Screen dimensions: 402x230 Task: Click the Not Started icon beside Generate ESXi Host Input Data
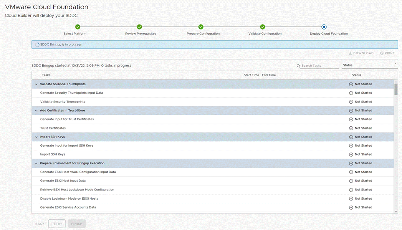tap(351, 180)
